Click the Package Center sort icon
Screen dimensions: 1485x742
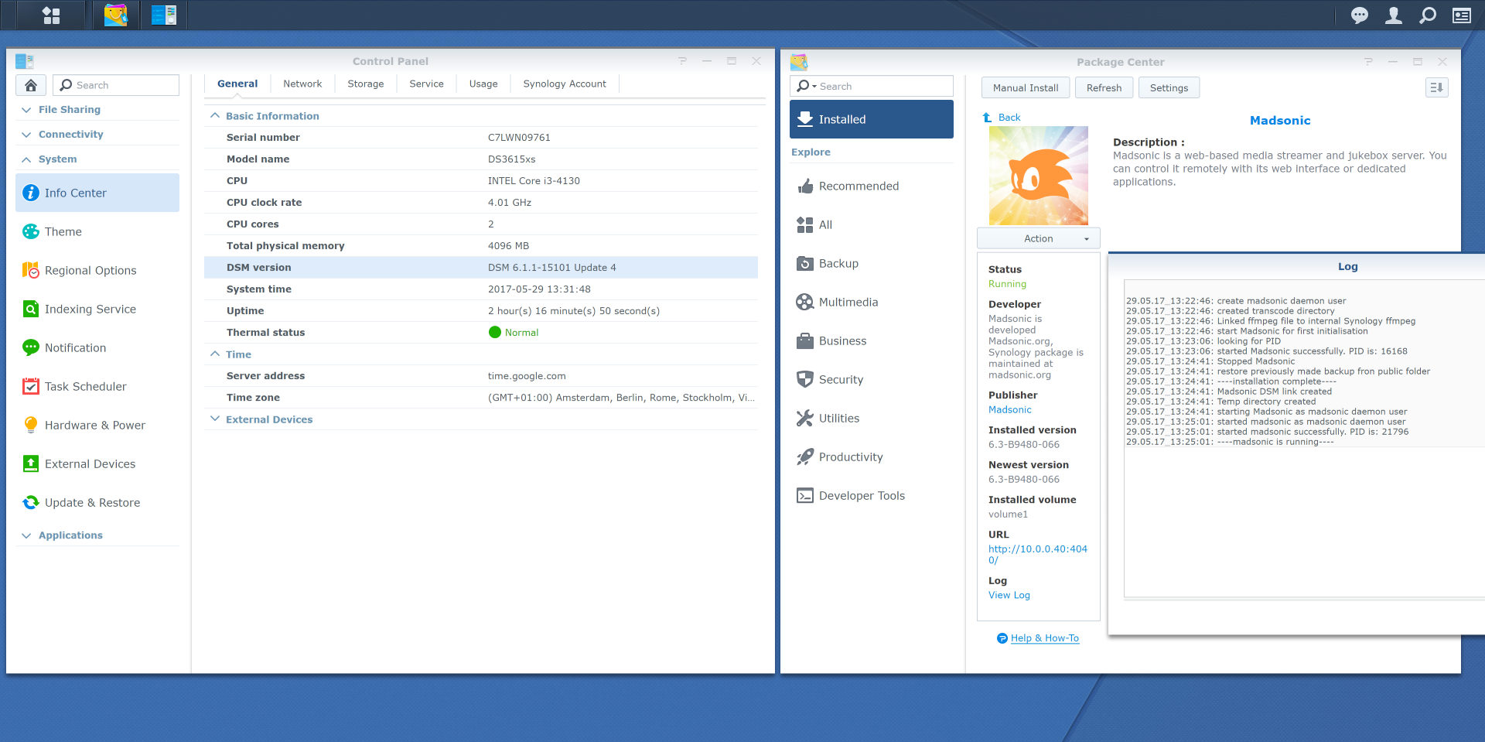1436,87
